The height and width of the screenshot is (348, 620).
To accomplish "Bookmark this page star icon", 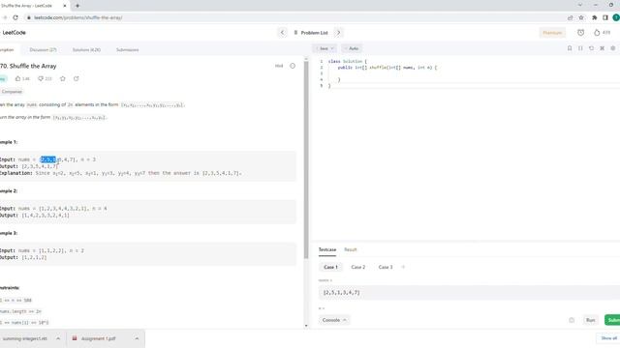I will point(581,17).
